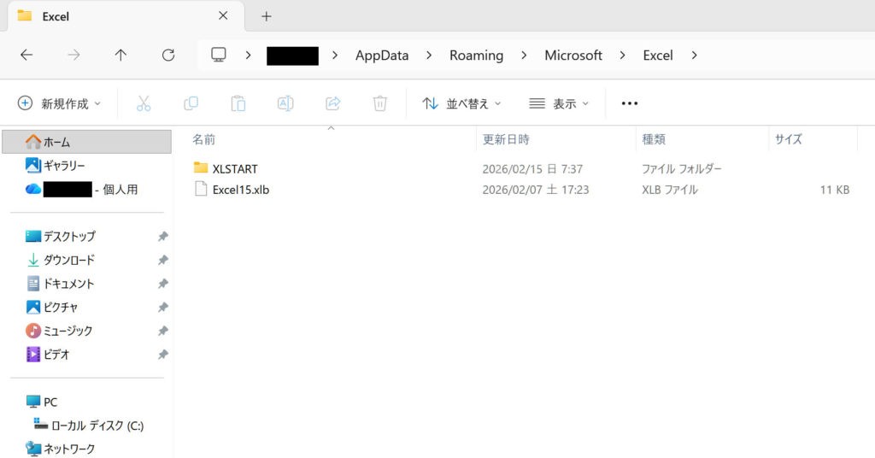Open the 並べ替え sort dropdown
Screen dimensions: 875x458
[462, 103]
